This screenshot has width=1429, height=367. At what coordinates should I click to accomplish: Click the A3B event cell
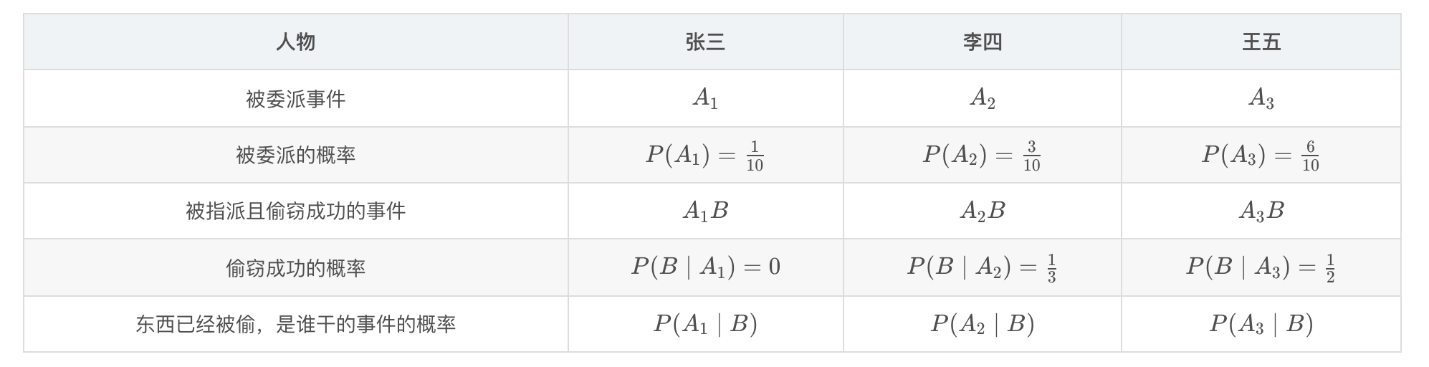click(x=1261, y=211)
